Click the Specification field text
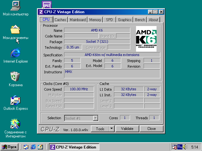Image resolution: width=202 pixels, height=151 pixels. click(112, 55)
